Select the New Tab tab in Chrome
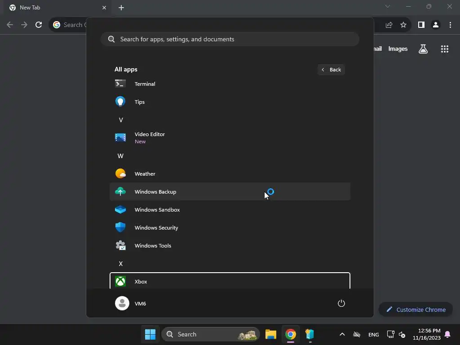Screen dimensions: 460x345 (x=57, y=8)
